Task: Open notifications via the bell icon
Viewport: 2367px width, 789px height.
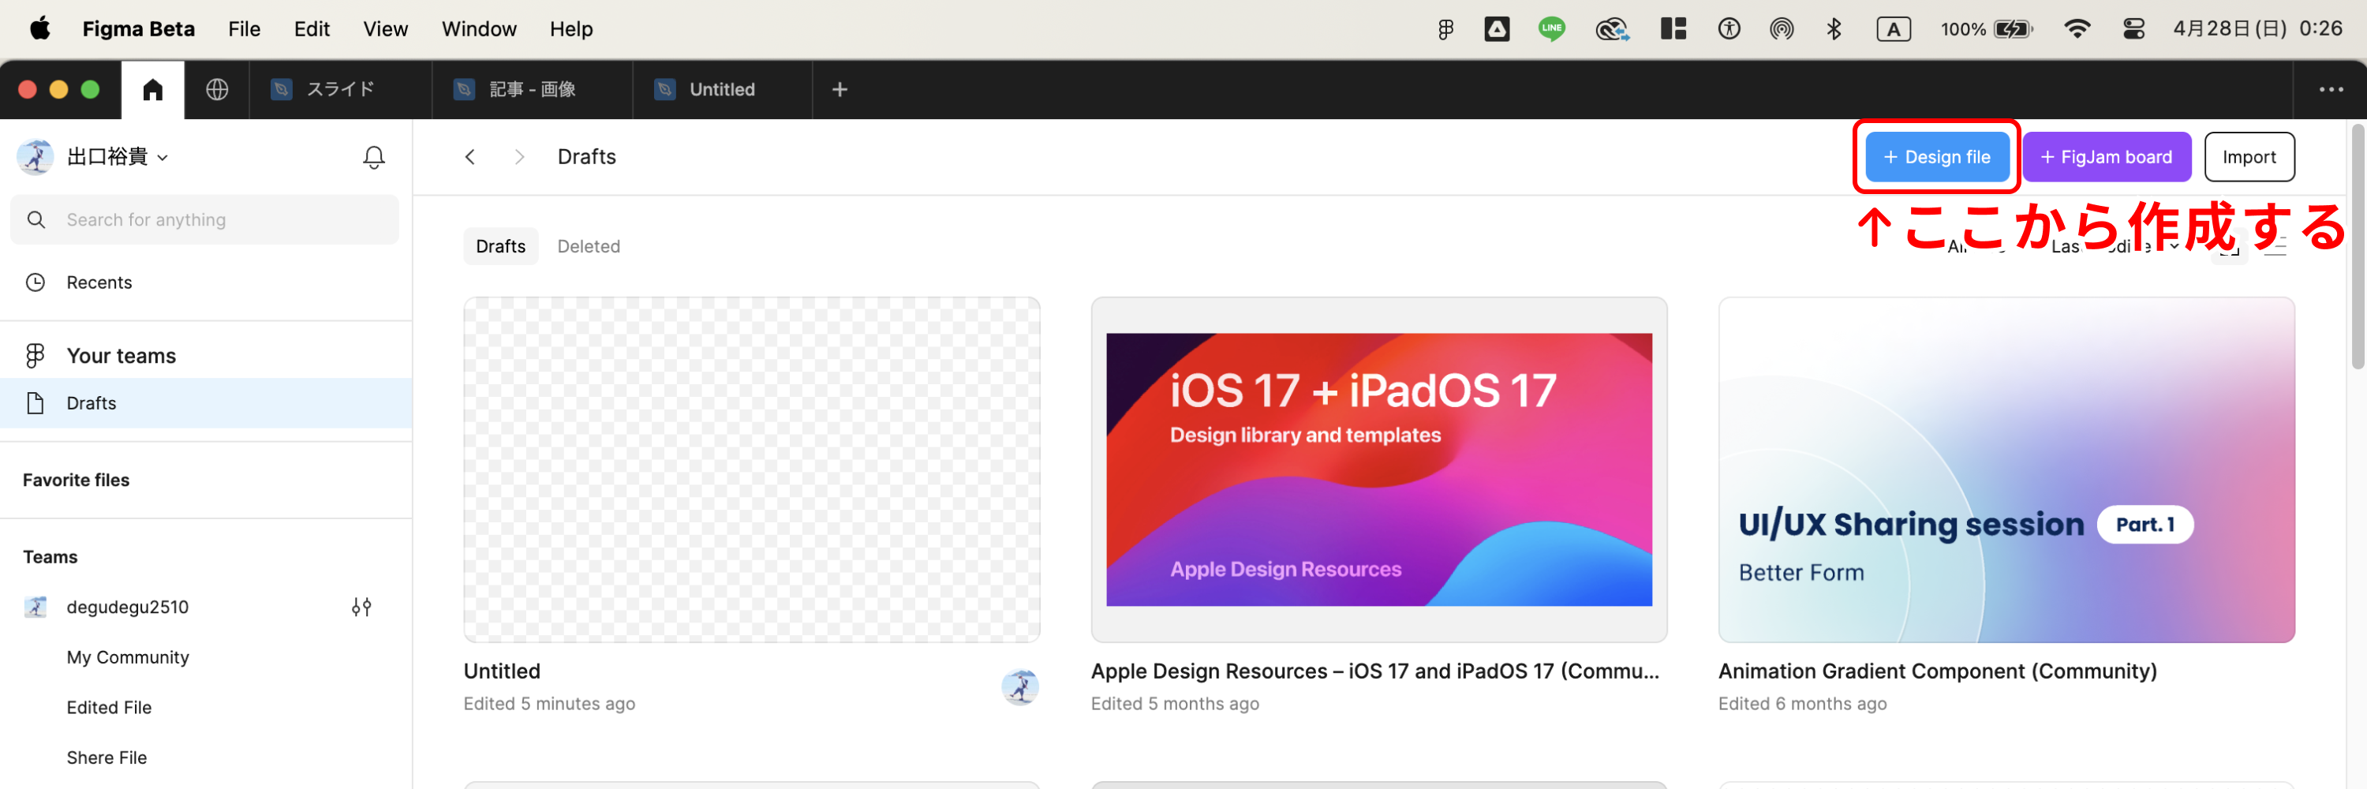Action: [373, 157]
